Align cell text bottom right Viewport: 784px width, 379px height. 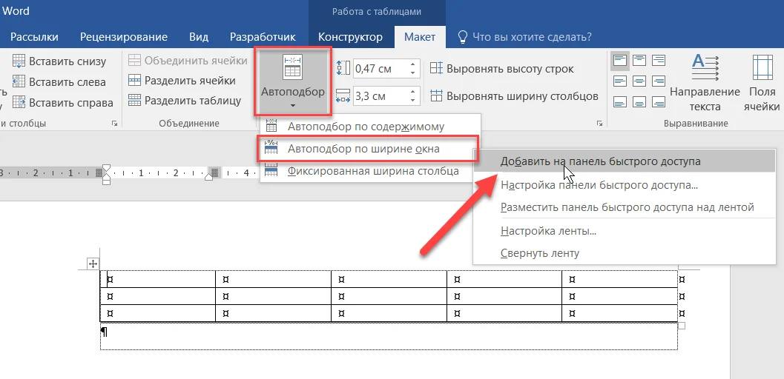pyautogui.click(x=659, y=101)
